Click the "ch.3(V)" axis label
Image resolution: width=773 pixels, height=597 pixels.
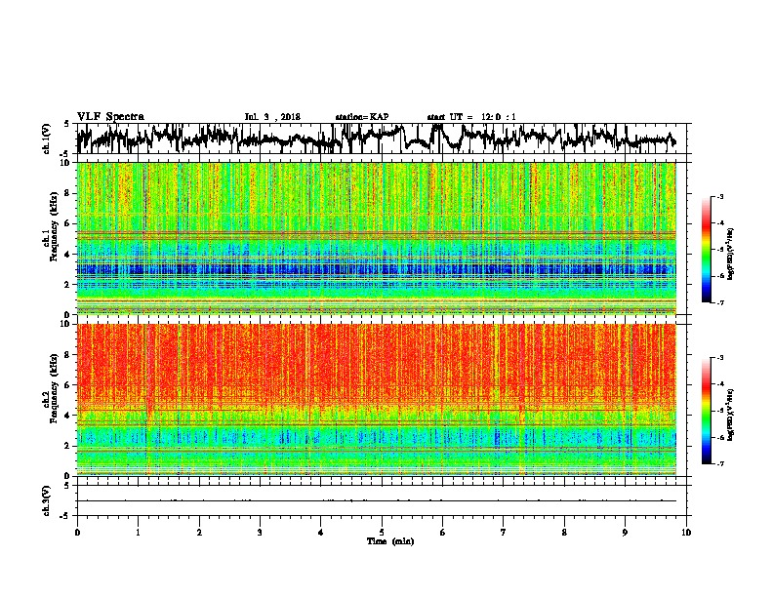click(47, 500)
